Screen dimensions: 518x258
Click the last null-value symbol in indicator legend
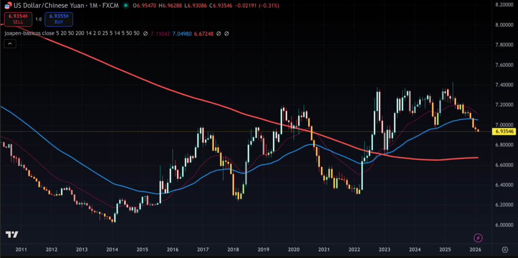click(x=227, y=33)
